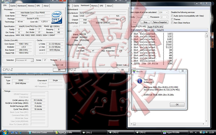
Task: Launch Internet Explorer from quick launch
Action: 20,133
